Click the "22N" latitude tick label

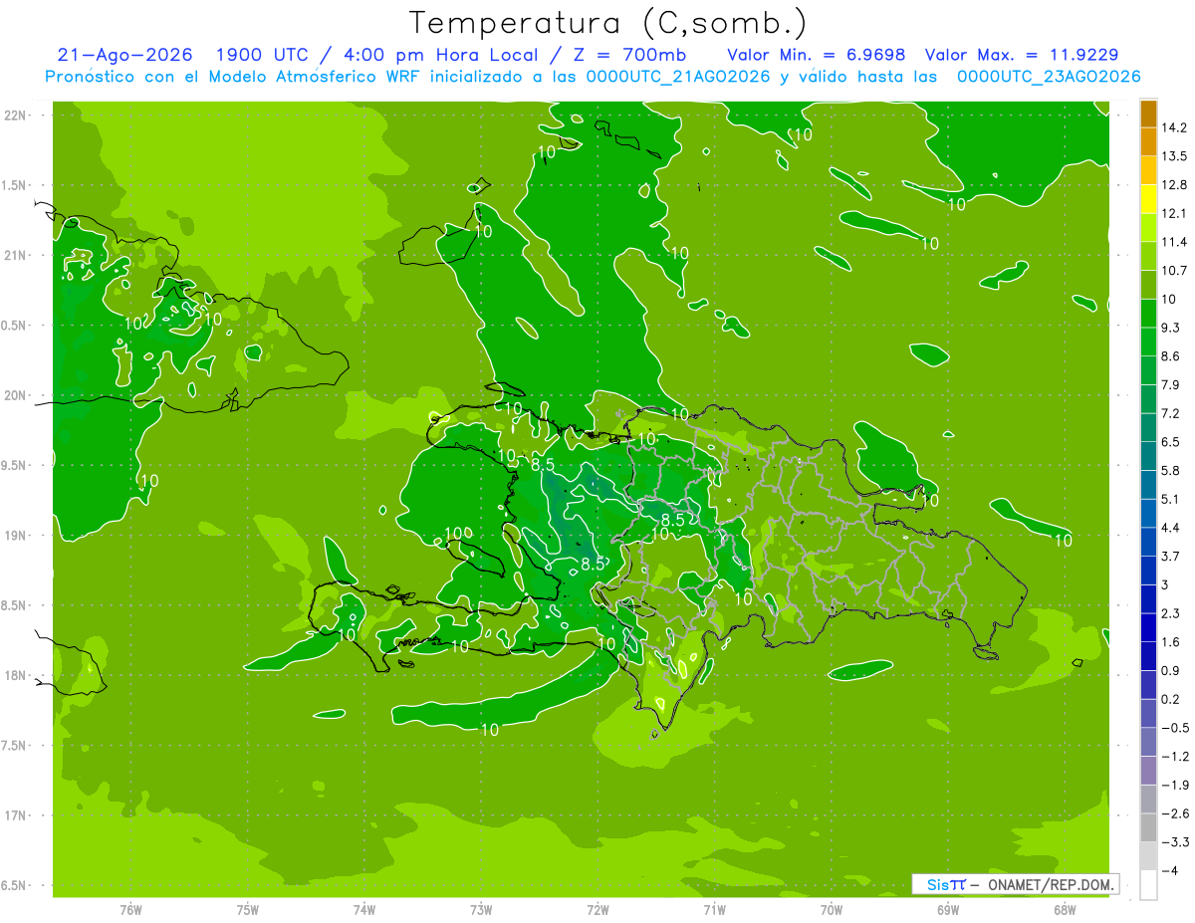point(15,115)
